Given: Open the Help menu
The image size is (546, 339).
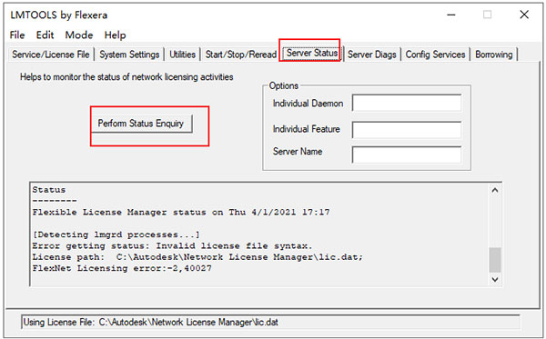Looking at the screenshot, I should point(115,35).
